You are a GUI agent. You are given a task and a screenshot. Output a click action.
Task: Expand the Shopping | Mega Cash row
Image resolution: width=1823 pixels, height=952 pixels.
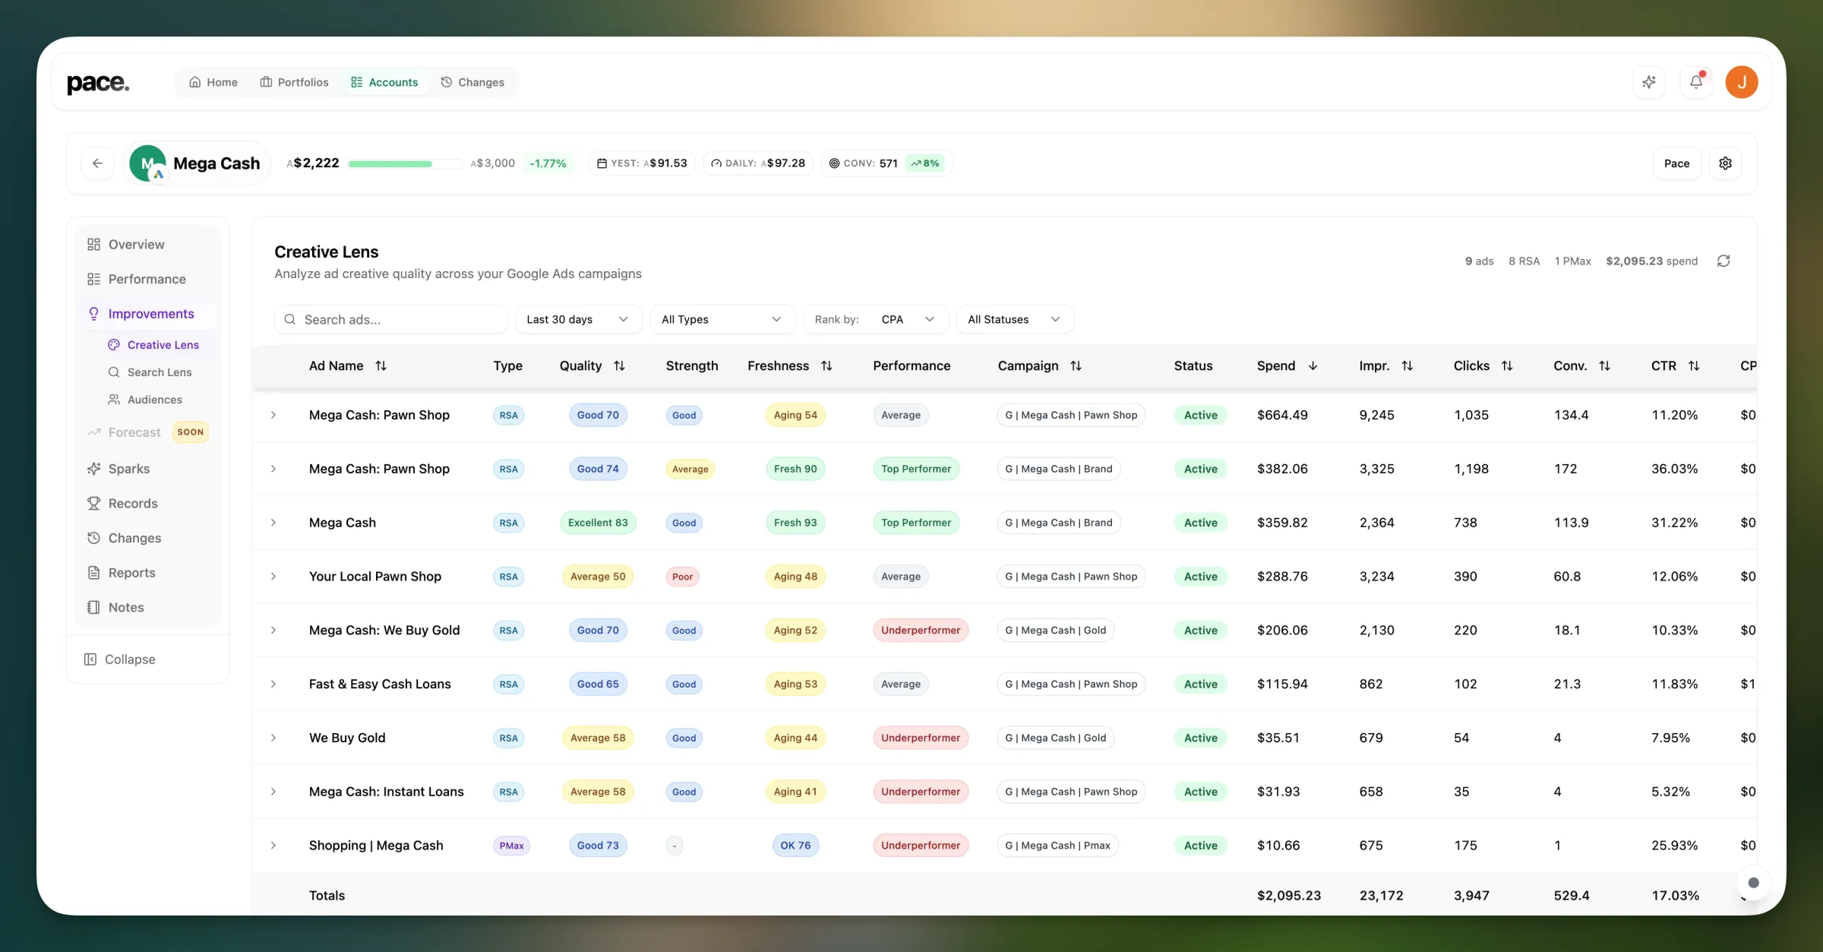pos(273,846)
